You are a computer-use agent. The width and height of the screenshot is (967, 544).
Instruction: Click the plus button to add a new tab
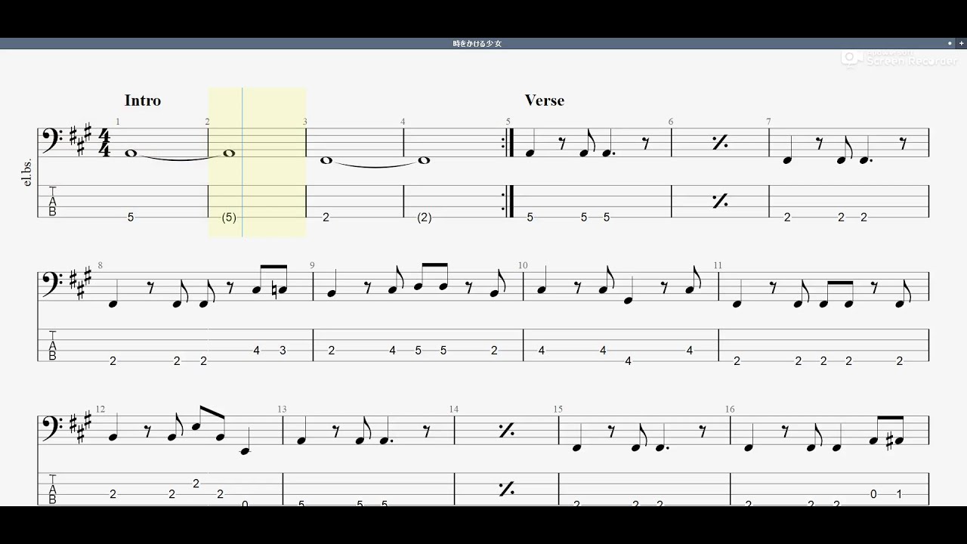tap(961, 44)
